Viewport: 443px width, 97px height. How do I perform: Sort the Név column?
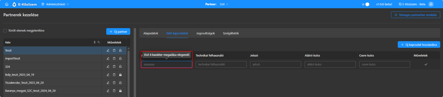point(95,42)
